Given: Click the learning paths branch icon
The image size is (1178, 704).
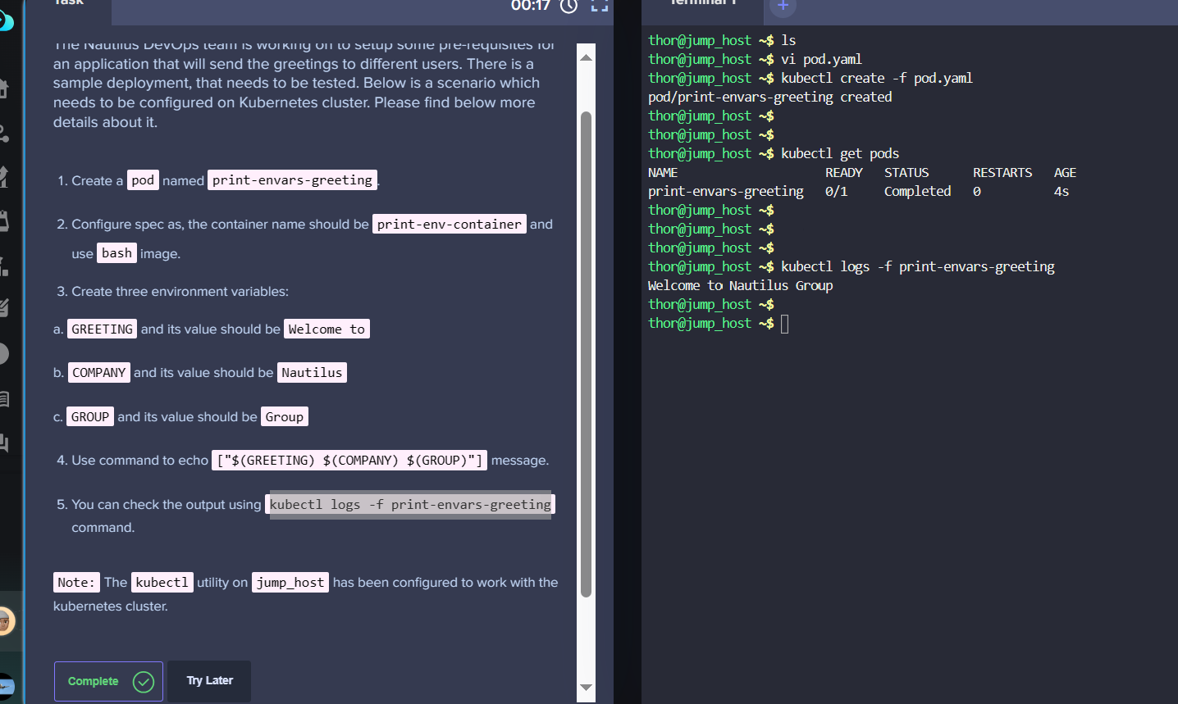Looking at the screenshot, I should point(4,133).
